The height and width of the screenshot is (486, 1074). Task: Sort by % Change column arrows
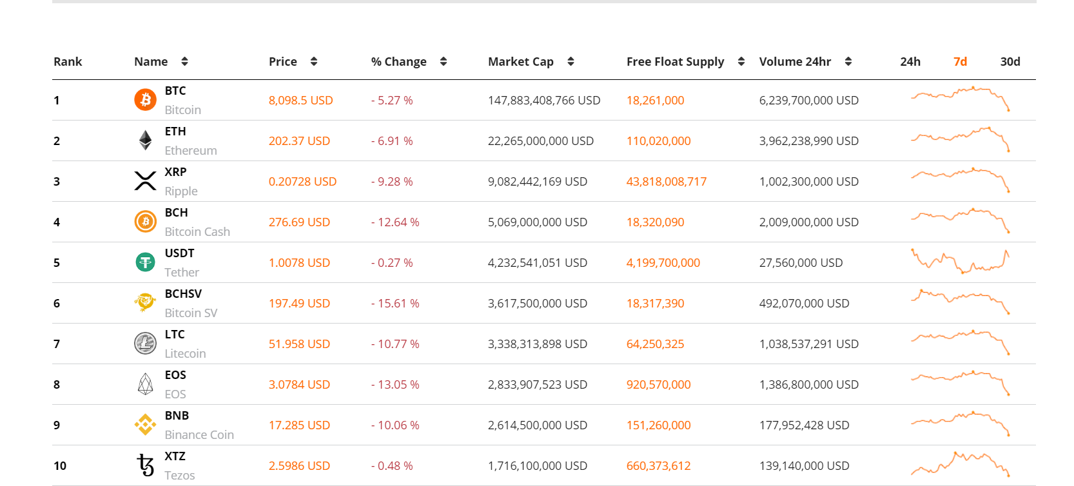pyautogui.click(x=444, y=61)
